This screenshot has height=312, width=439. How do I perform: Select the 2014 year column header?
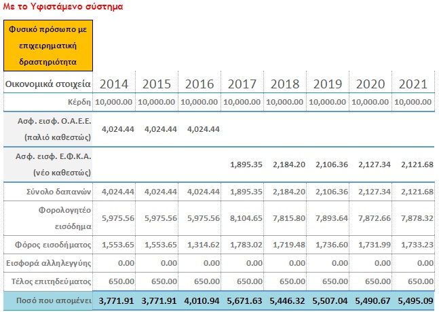point(114,84)
